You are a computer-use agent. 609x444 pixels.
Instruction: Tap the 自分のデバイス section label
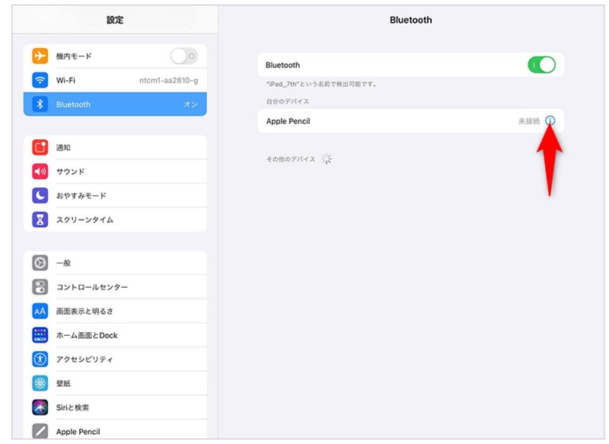click(288, 101)
